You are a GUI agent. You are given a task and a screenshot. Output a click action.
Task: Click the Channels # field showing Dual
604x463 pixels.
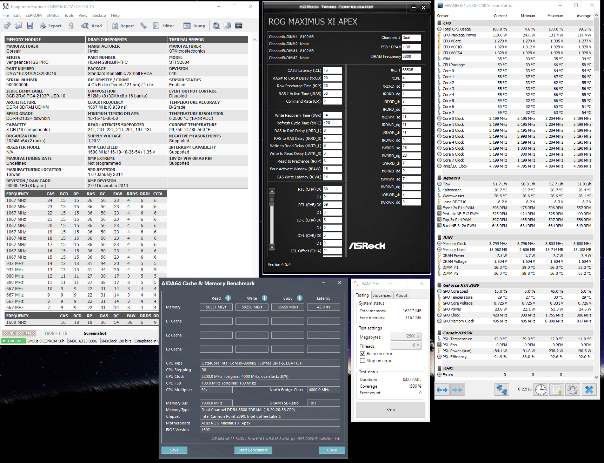(411, 38)
